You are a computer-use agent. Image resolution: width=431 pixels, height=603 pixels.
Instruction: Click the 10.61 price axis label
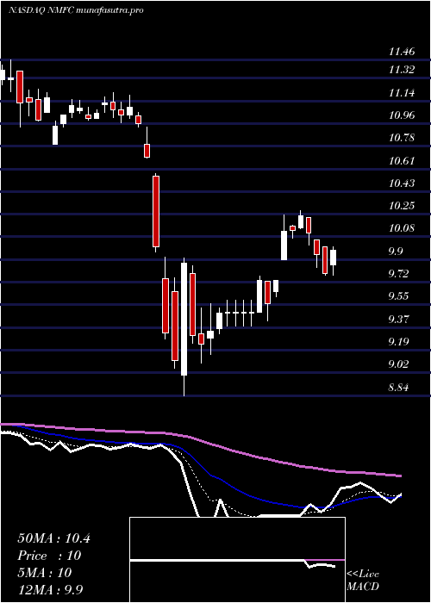(x=402, y=160)
